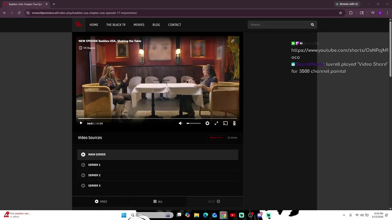This screenshot has height=220, width=392.
Task: Open the HOME menu item
Action: [x=94, y=25]
